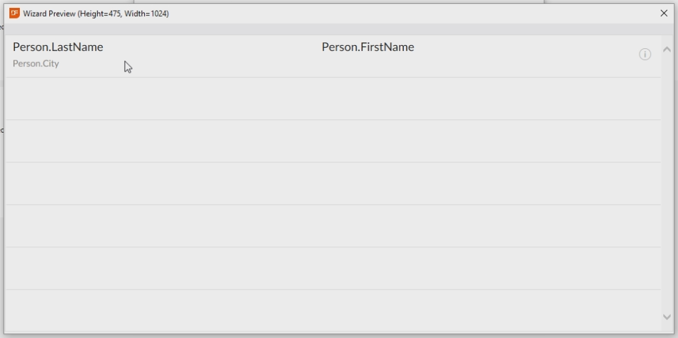The image size is (678, 338).
Task: Close the Wizard Preview window
Action: click(x=663, y=13)
